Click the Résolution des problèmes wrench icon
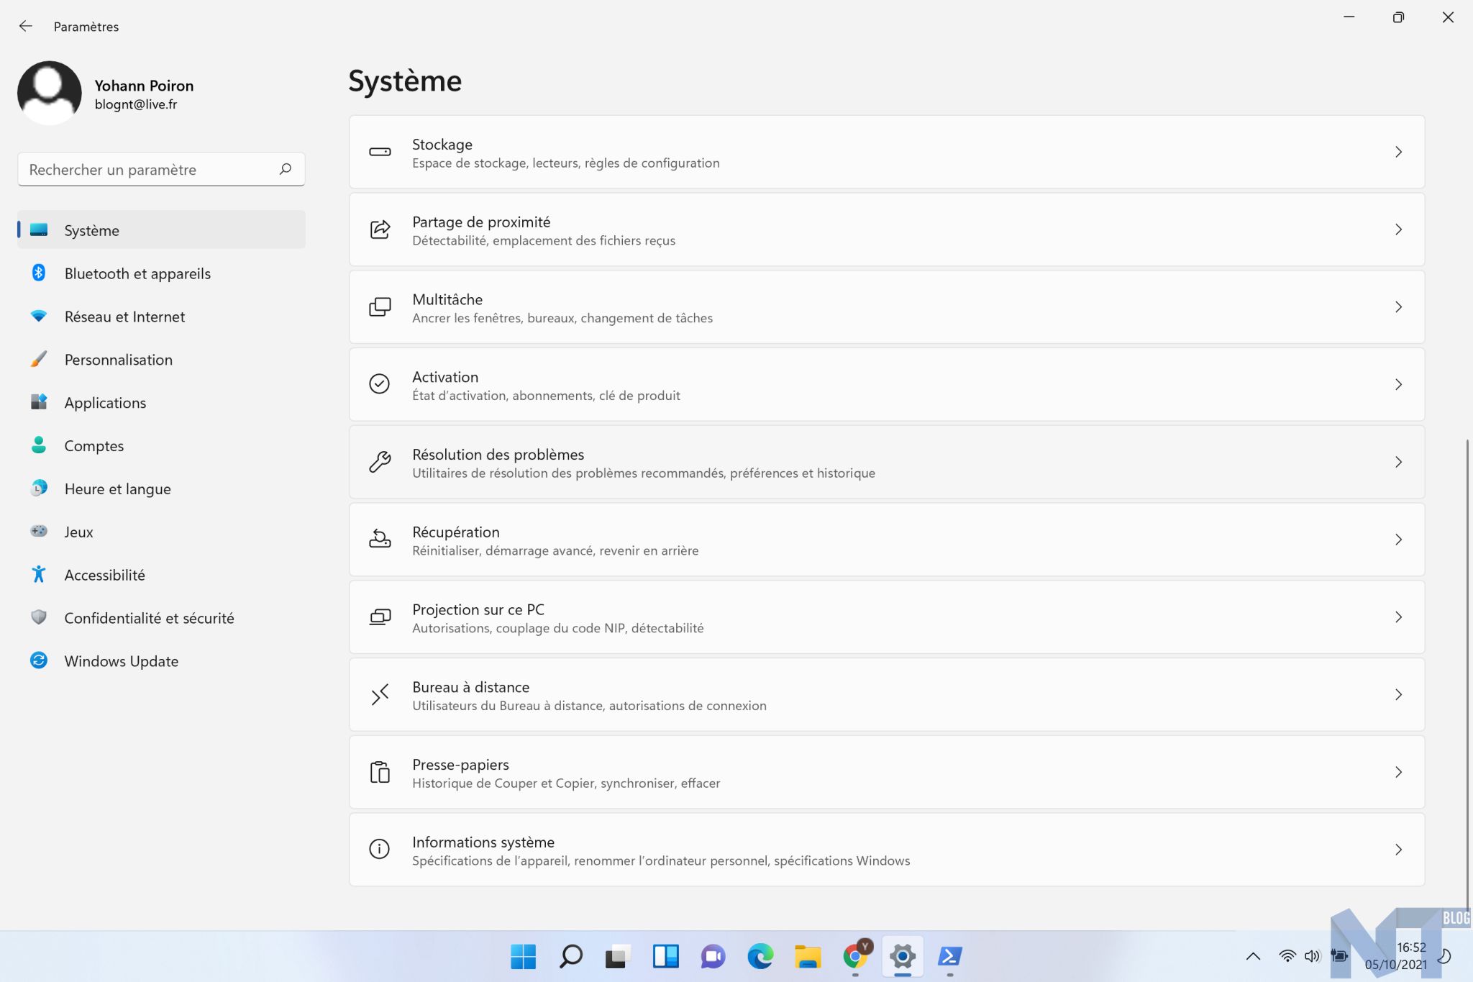Image resolution: width=1473 pixels, height=982 pixels. coord(380,462)
